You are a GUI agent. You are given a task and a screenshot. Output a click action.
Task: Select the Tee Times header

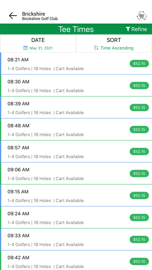click(76, 29)
